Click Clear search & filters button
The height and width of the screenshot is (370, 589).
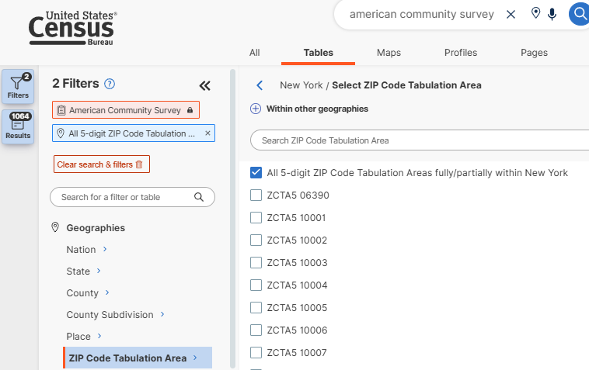[101, 164]
